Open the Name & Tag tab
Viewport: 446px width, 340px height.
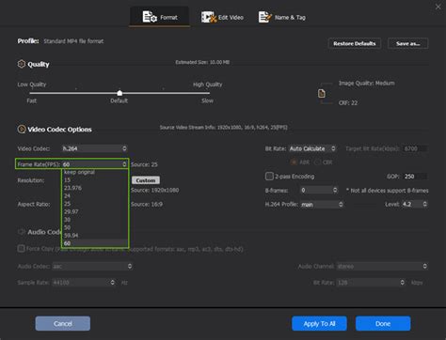coord(281,17)
